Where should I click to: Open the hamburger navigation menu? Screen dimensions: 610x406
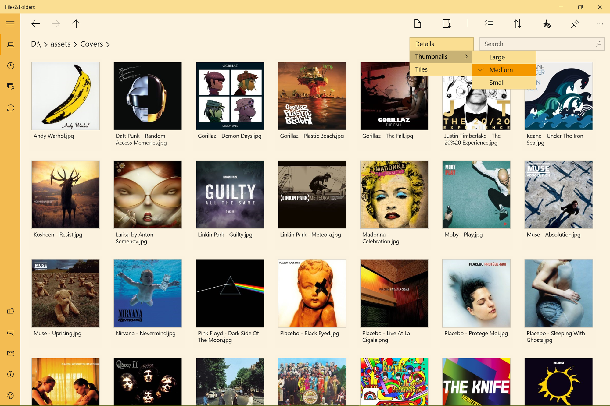click(10, 24)
